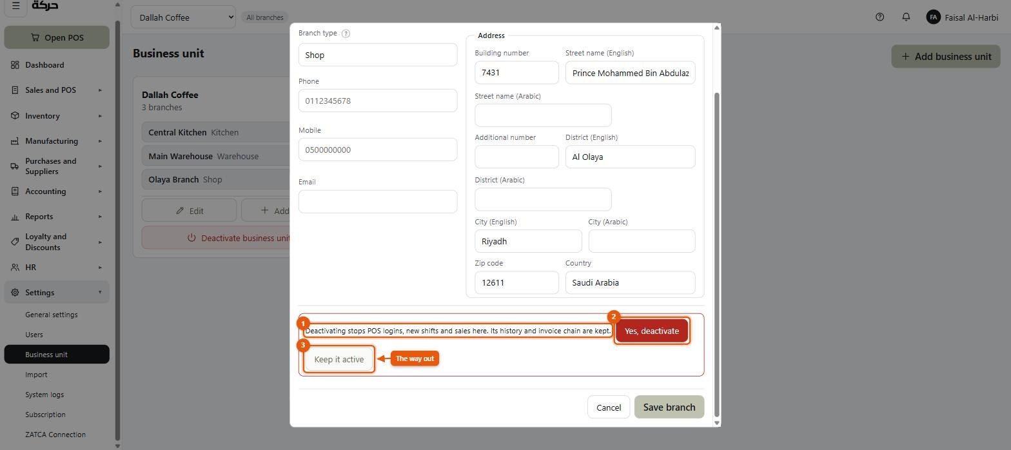Screen dimensions: 1011x450
Task: Click the dialog vertical scrollbar
Action: click(716, 255)
